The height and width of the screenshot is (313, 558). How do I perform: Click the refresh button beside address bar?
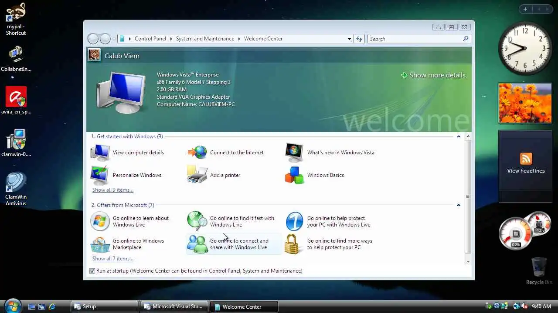click(x=359, y=39)
